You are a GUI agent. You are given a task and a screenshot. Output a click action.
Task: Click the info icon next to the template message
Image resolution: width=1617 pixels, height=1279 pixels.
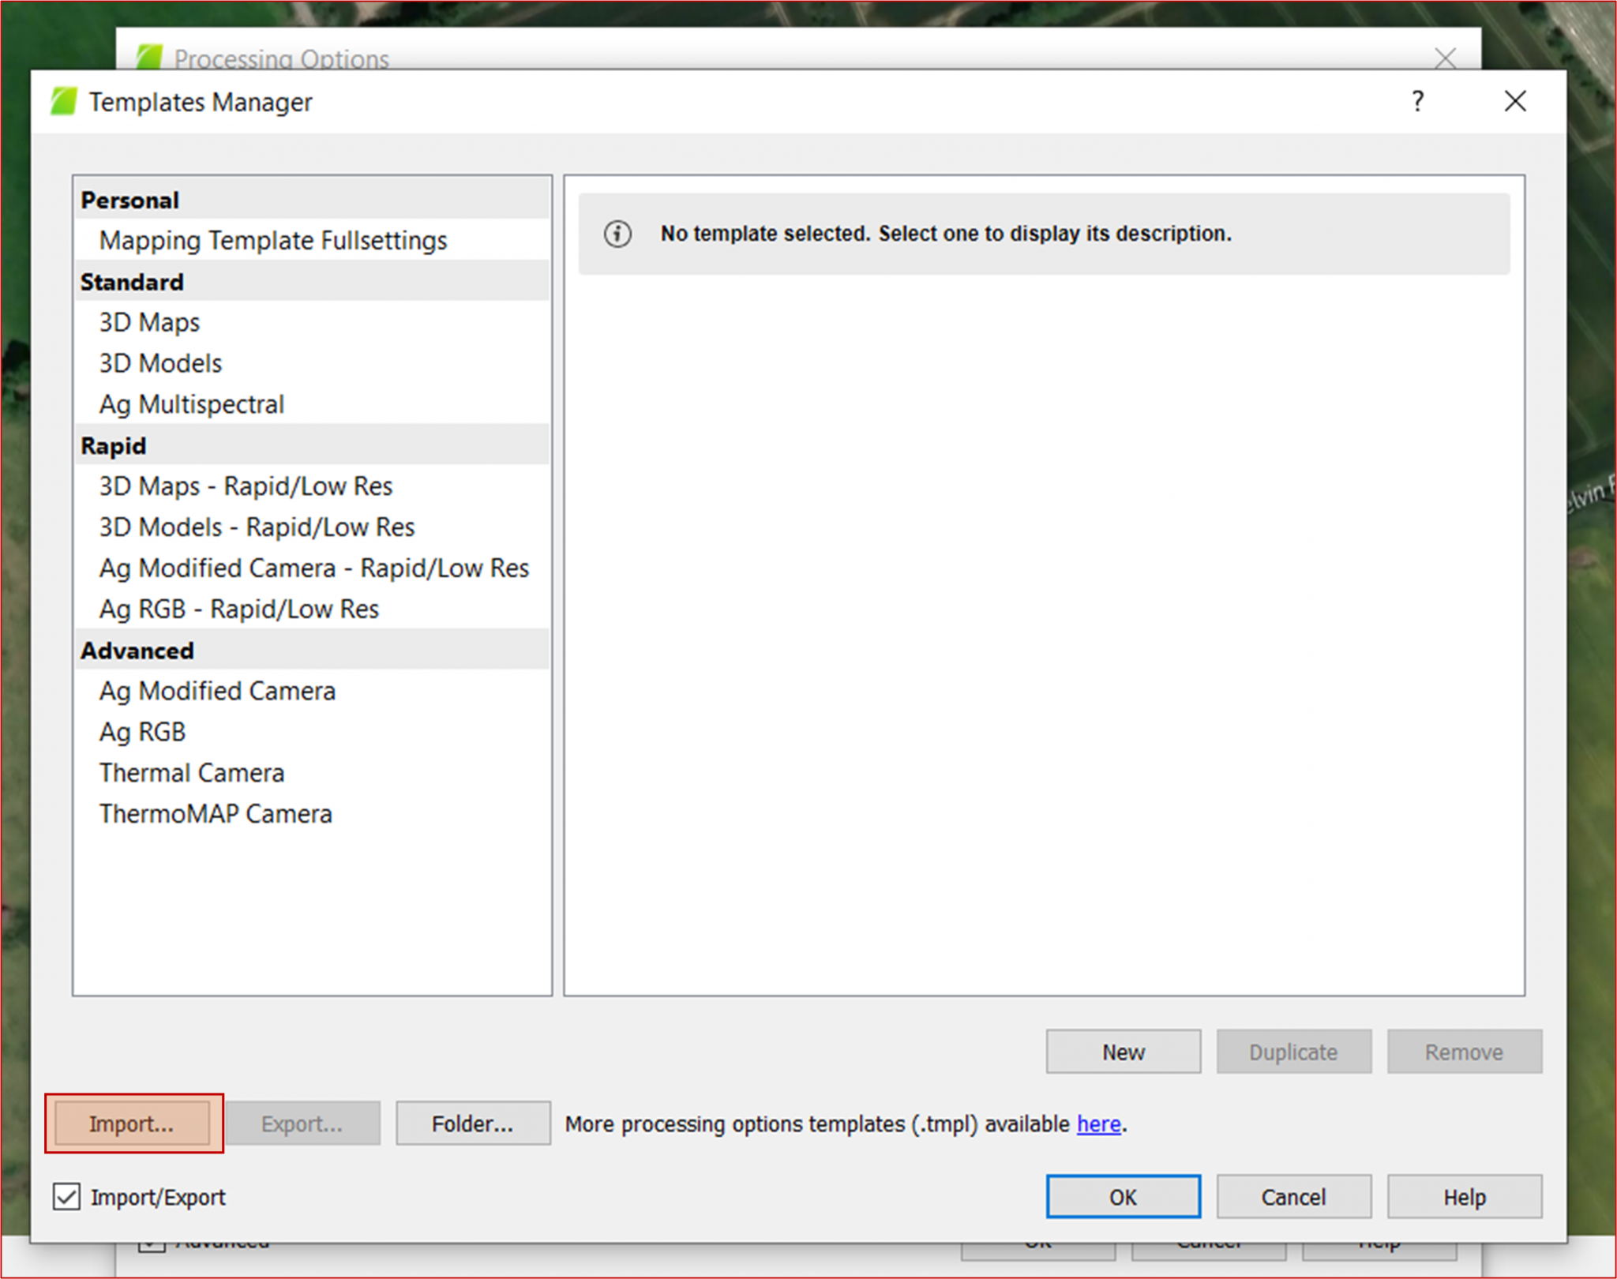coord(617,234)
